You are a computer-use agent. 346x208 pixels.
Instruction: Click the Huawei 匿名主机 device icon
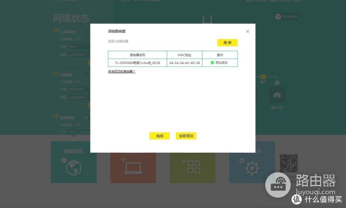[x=277, y=95]
